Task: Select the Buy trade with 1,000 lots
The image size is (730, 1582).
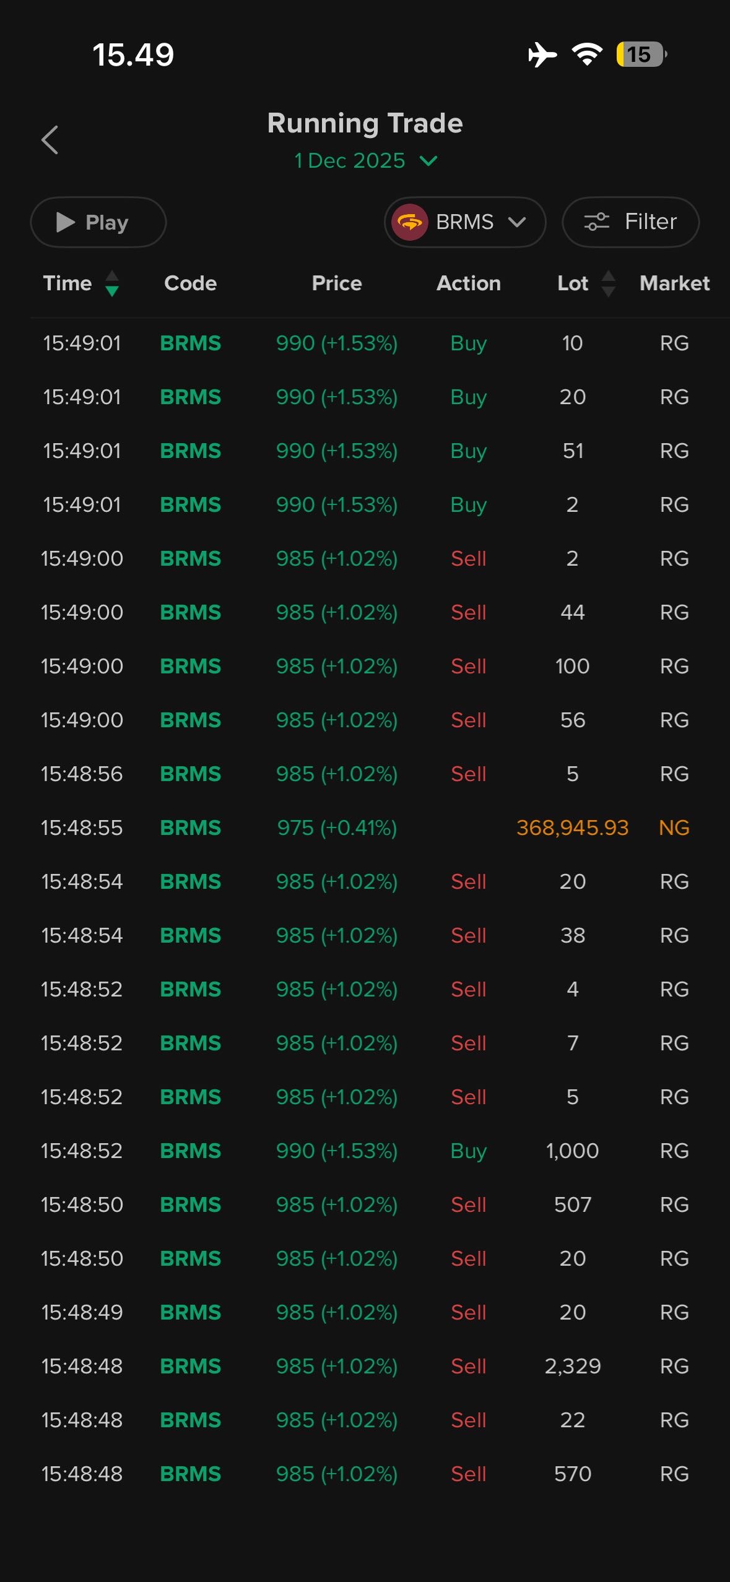Action: [469, 1151]
